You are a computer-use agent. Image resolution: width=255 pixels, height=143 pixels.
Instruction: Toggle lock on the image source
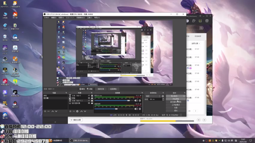pyautogui.click(x=92, y=98)
